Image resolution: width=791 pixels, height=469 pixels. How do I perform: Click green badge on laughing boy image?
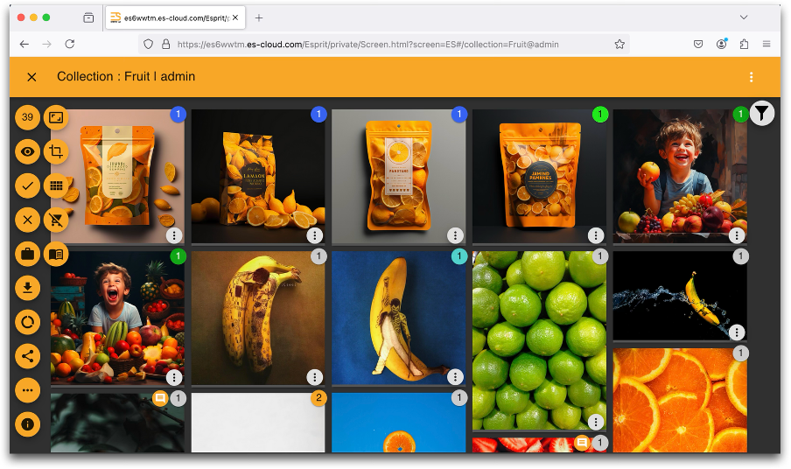pos(178,256)
